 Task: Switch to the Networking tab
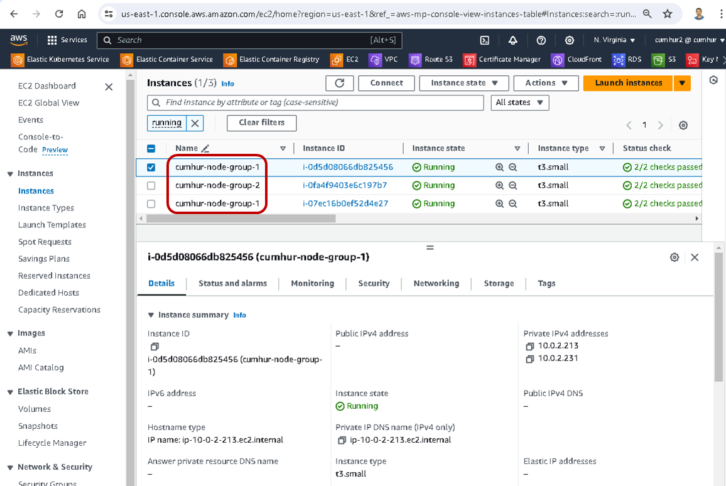click(x=436, y=284)
